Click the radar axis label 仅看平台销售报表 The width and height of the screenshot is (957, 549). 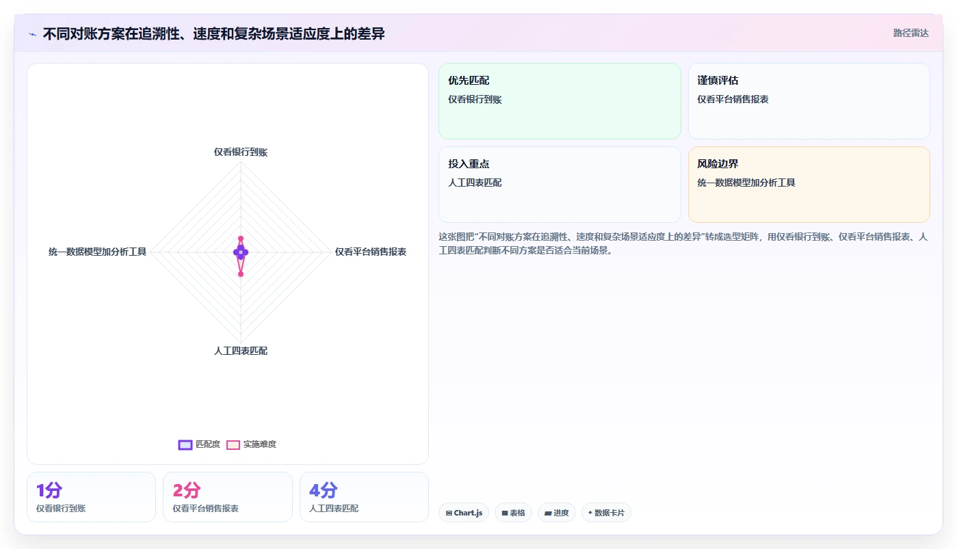coord(371,252)
